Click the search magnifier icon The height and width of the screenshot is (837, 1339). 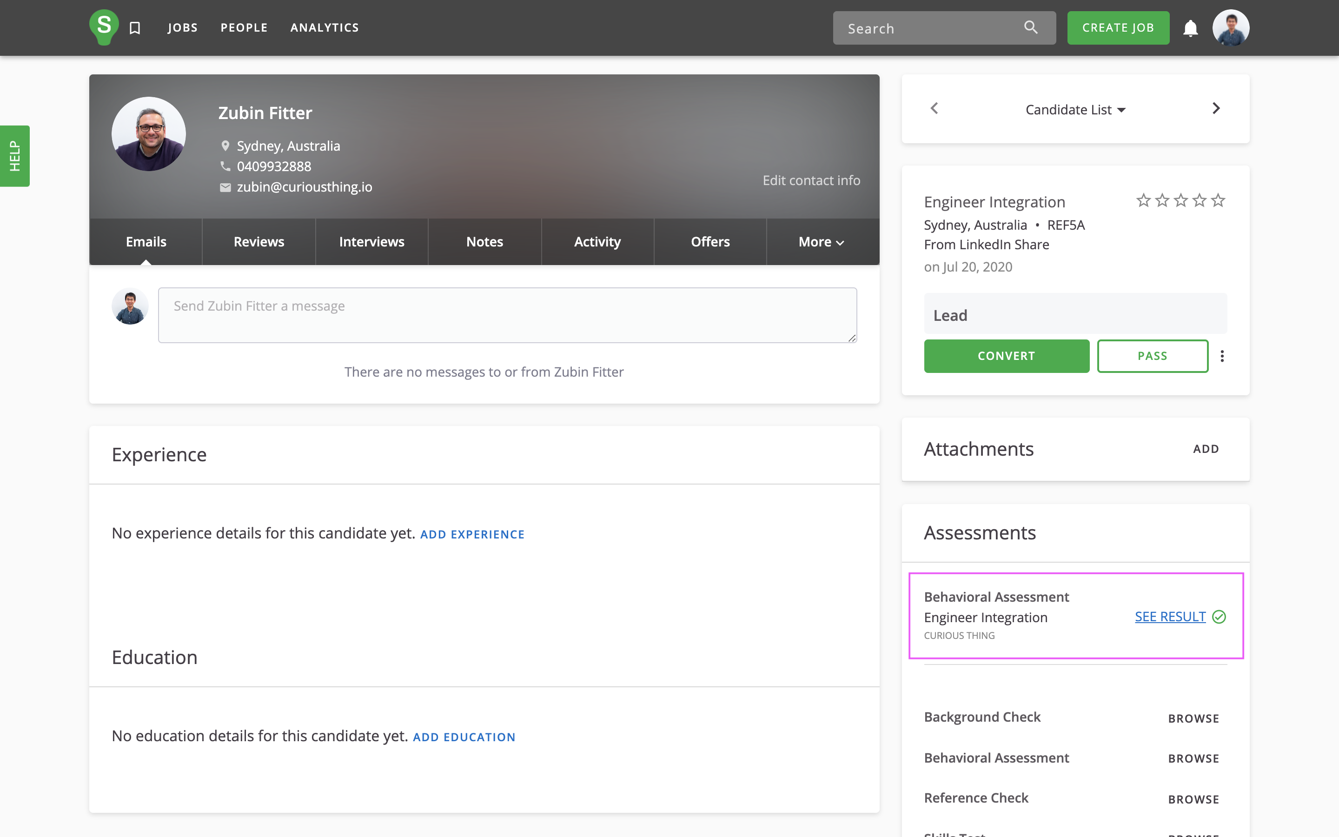click(x=1030, y=27)
